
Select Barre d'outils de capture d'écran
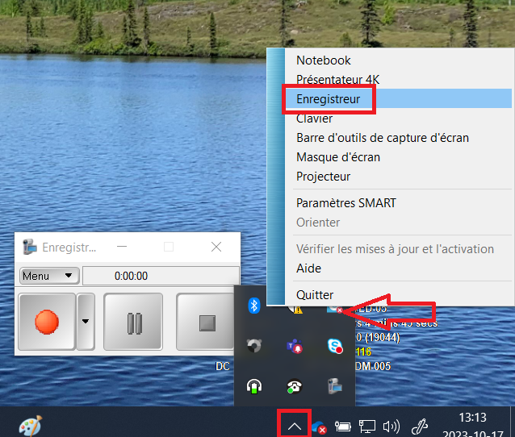[x=383, y=138]
